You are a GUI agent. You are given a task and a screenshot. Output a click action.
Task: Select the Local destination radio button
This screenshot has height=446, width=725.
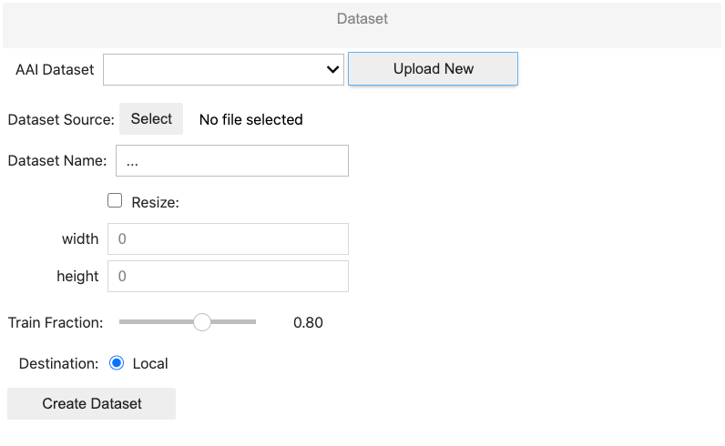pos(117,363)
